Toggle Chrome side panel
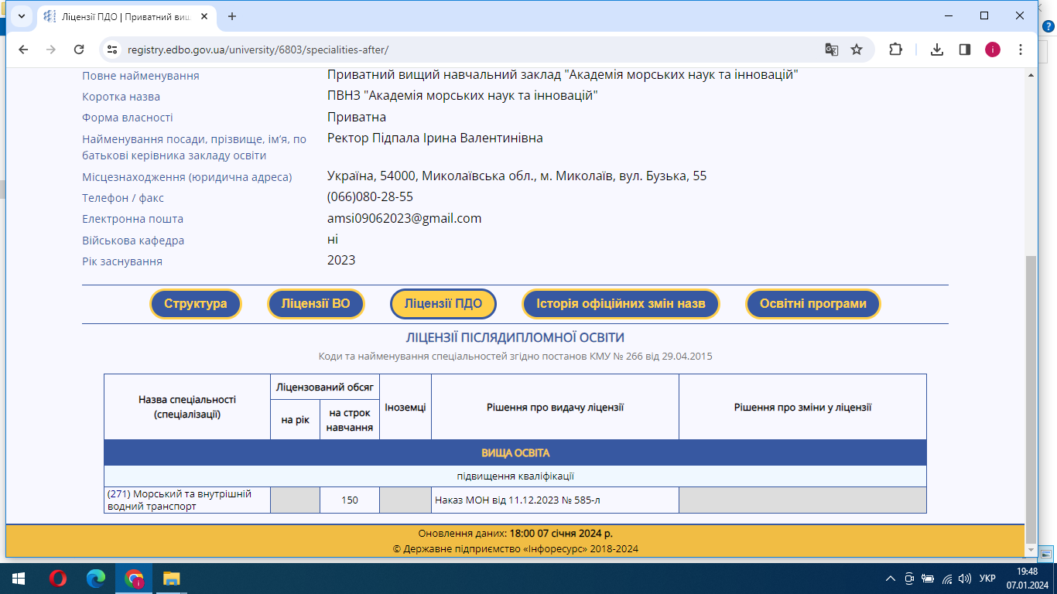 965,49
